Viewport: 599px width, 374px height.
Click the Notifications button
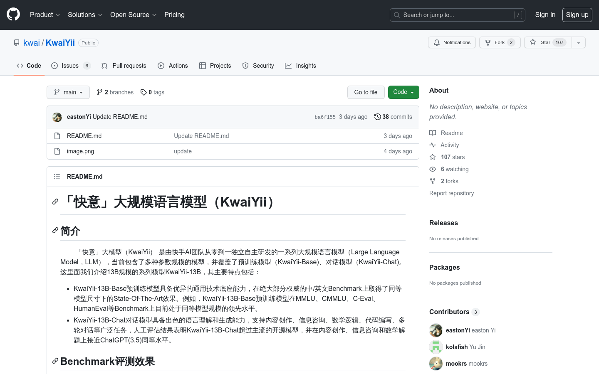click(452, 42)
